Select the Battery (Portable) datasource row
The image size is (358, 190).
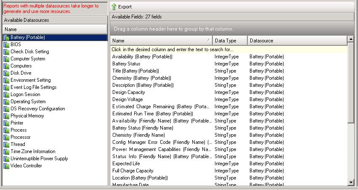pyautogui.click(x=55, y=38)
